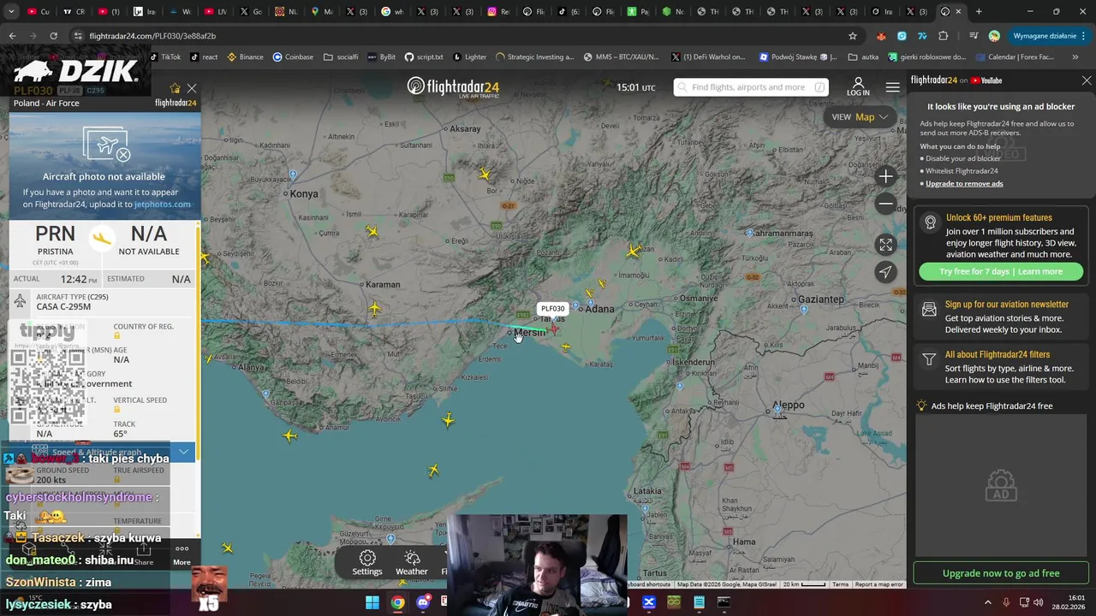Viewport: 1096px width, 616px height.
Task: Click the Share button in flight panel
Action: [144, 554]
